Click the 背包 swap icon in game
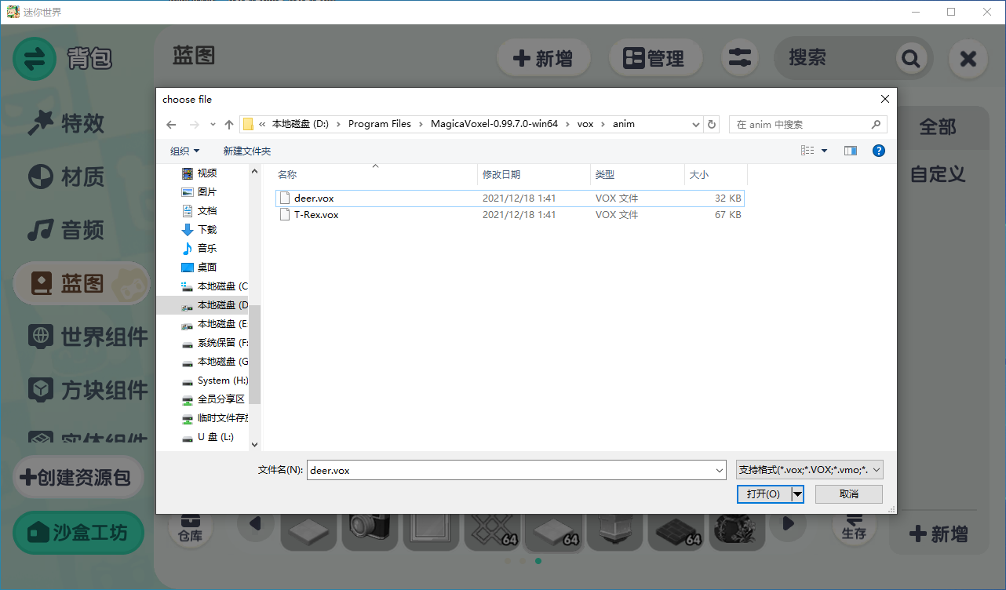The width and height of the screenshot is (1006, 590). tap(35, 59)
